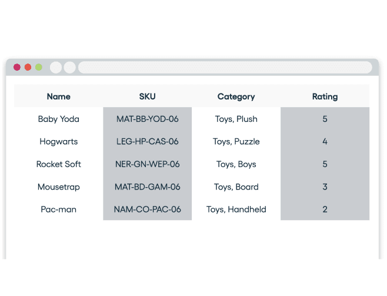Click the second white circle navigation button

(69, 68)
